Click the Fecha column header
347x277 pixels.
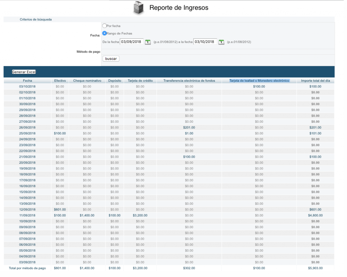coord(28,81)
